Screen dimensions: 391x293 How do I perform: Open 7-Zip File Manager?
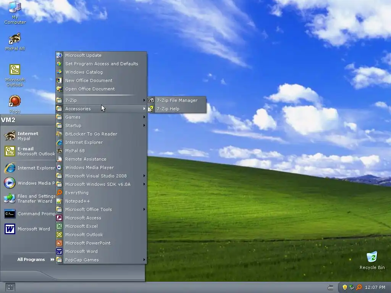(177, 100)
